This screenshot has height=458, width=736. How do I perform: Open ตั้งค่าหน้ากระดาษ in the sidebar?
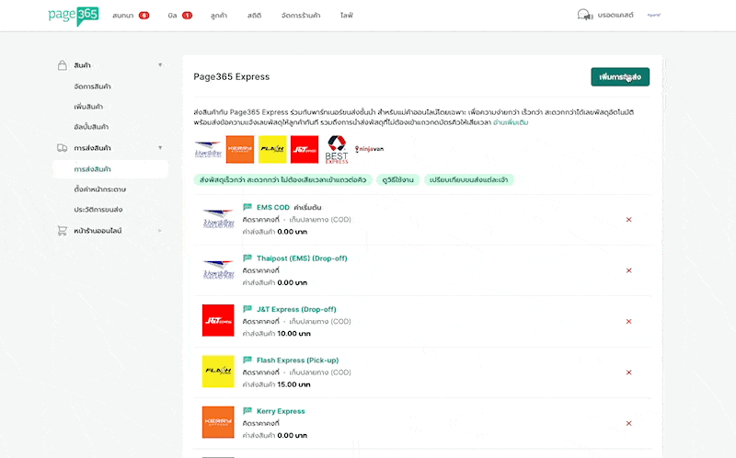click(100, 189)
